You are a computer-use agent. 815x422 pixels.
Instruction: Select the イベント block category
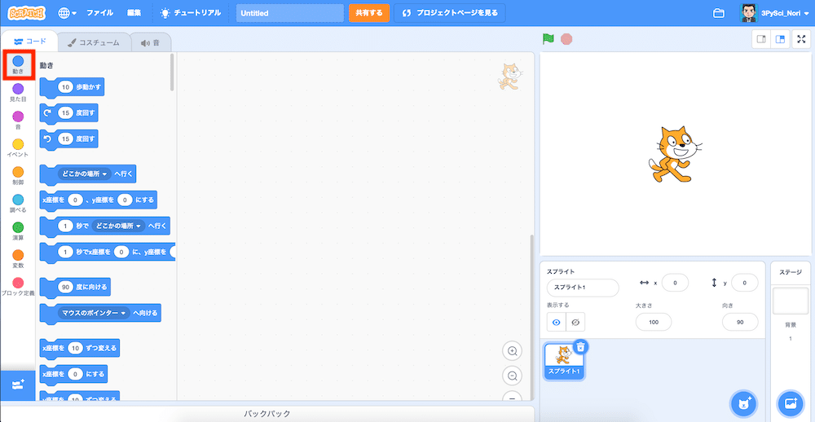18,147
